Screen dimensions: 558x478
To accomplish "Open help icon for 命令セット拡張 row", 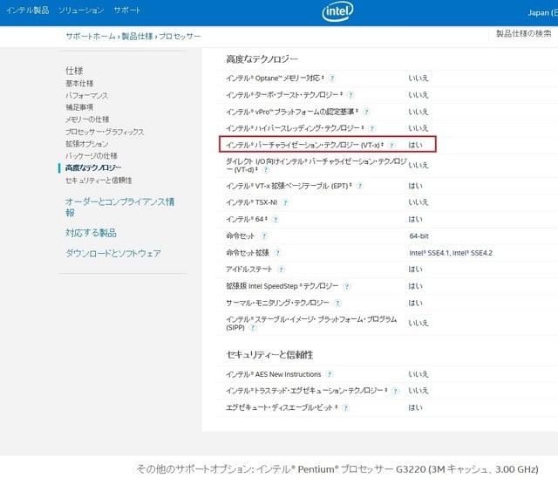I will pyautogui.click(x=277, y=253).
